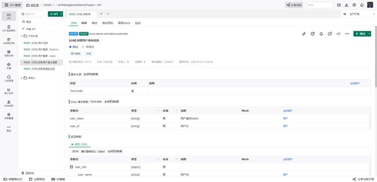Image resolution: width=377 pixels, height=182 pixels.
Task: Open the dropdown arrow on the green +API button
Action: click(61, 14)
